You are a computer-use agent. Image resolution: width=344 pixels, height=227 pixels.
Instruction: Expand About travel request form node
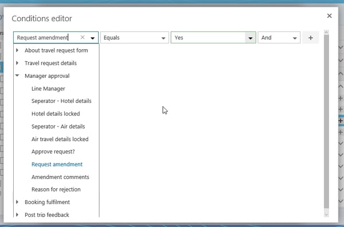[17, 50]
